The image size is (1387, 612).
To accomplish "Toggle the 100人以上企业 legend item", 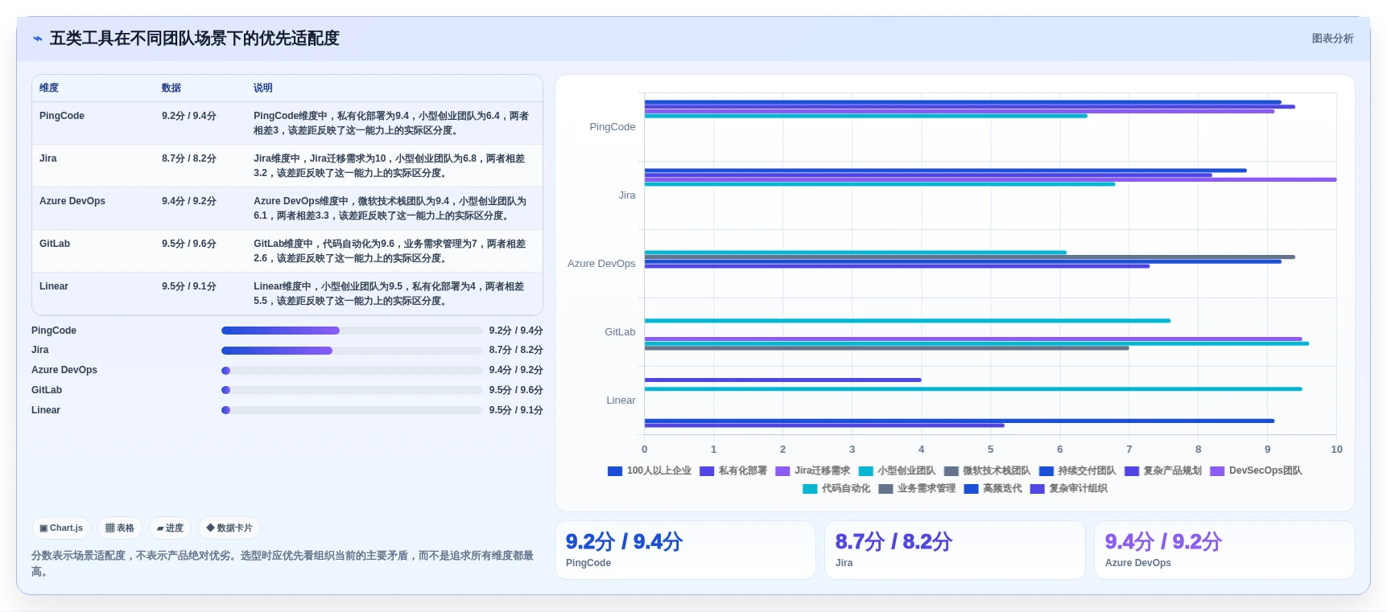I will click(650, 471).
